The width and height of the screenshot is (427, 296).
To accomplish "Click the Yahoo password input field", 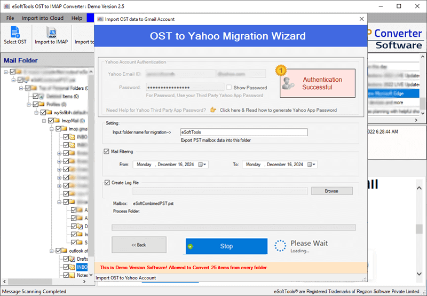I will (x=185, y=87).
